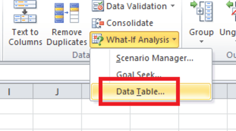Click the What-If Analysis icon

point(98,40)
